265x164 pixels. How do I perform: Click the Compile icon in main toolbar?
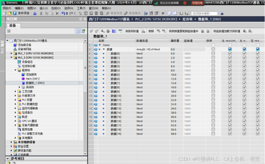(x=80, y=13)
